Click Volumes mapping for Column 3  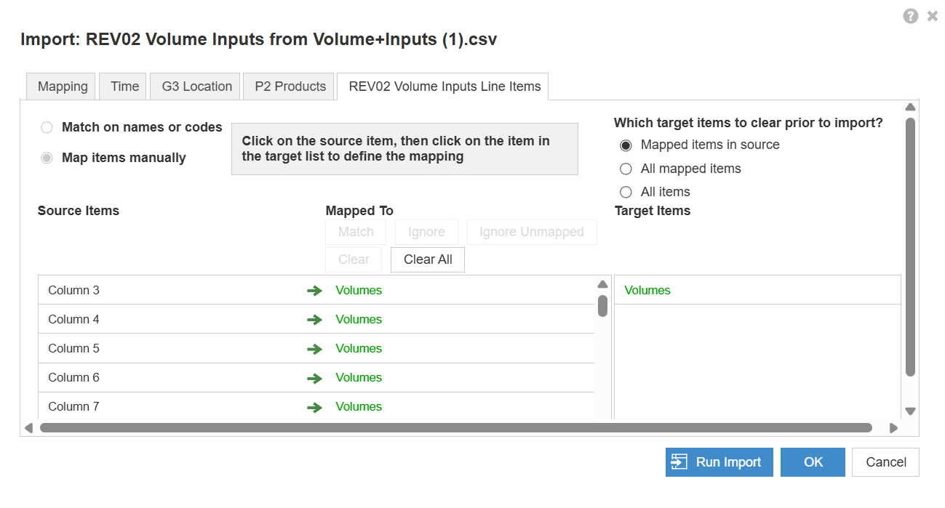click(359, 290)
